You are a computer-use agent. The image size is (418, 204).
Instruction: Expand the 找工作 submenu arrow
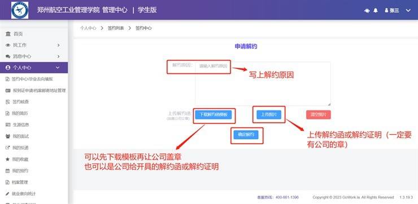click(58, 45)
